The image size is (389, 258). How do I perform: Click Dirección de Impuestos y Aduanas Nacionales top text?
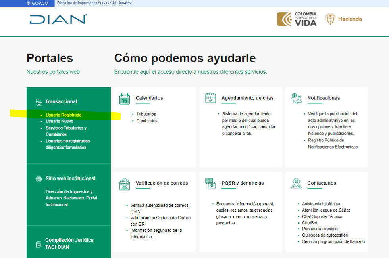(x=94, y=3)
